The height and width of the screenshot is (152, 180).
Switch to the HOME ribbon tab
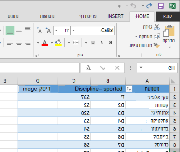[142, 16]
